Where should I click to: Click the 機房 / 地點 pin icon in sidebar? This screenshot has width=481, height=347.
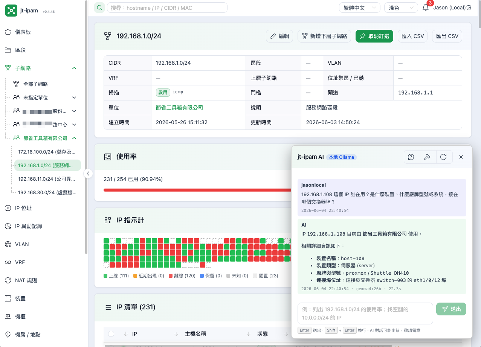point(8,335)
